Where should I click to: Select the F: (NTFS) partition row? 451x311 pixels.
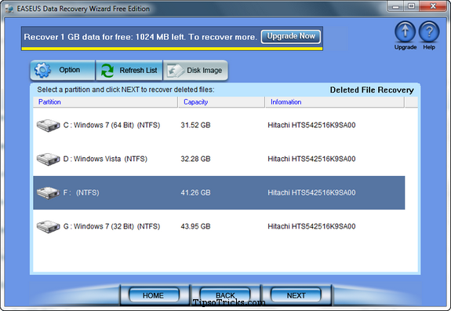[219, 192]
